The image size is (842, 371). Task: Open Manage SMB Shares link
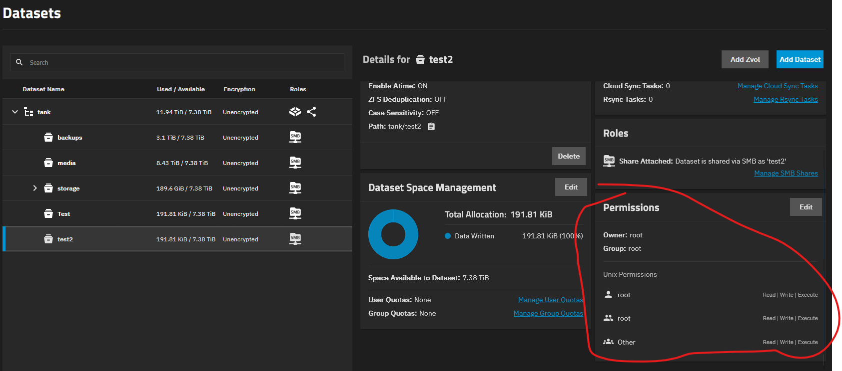786,174
